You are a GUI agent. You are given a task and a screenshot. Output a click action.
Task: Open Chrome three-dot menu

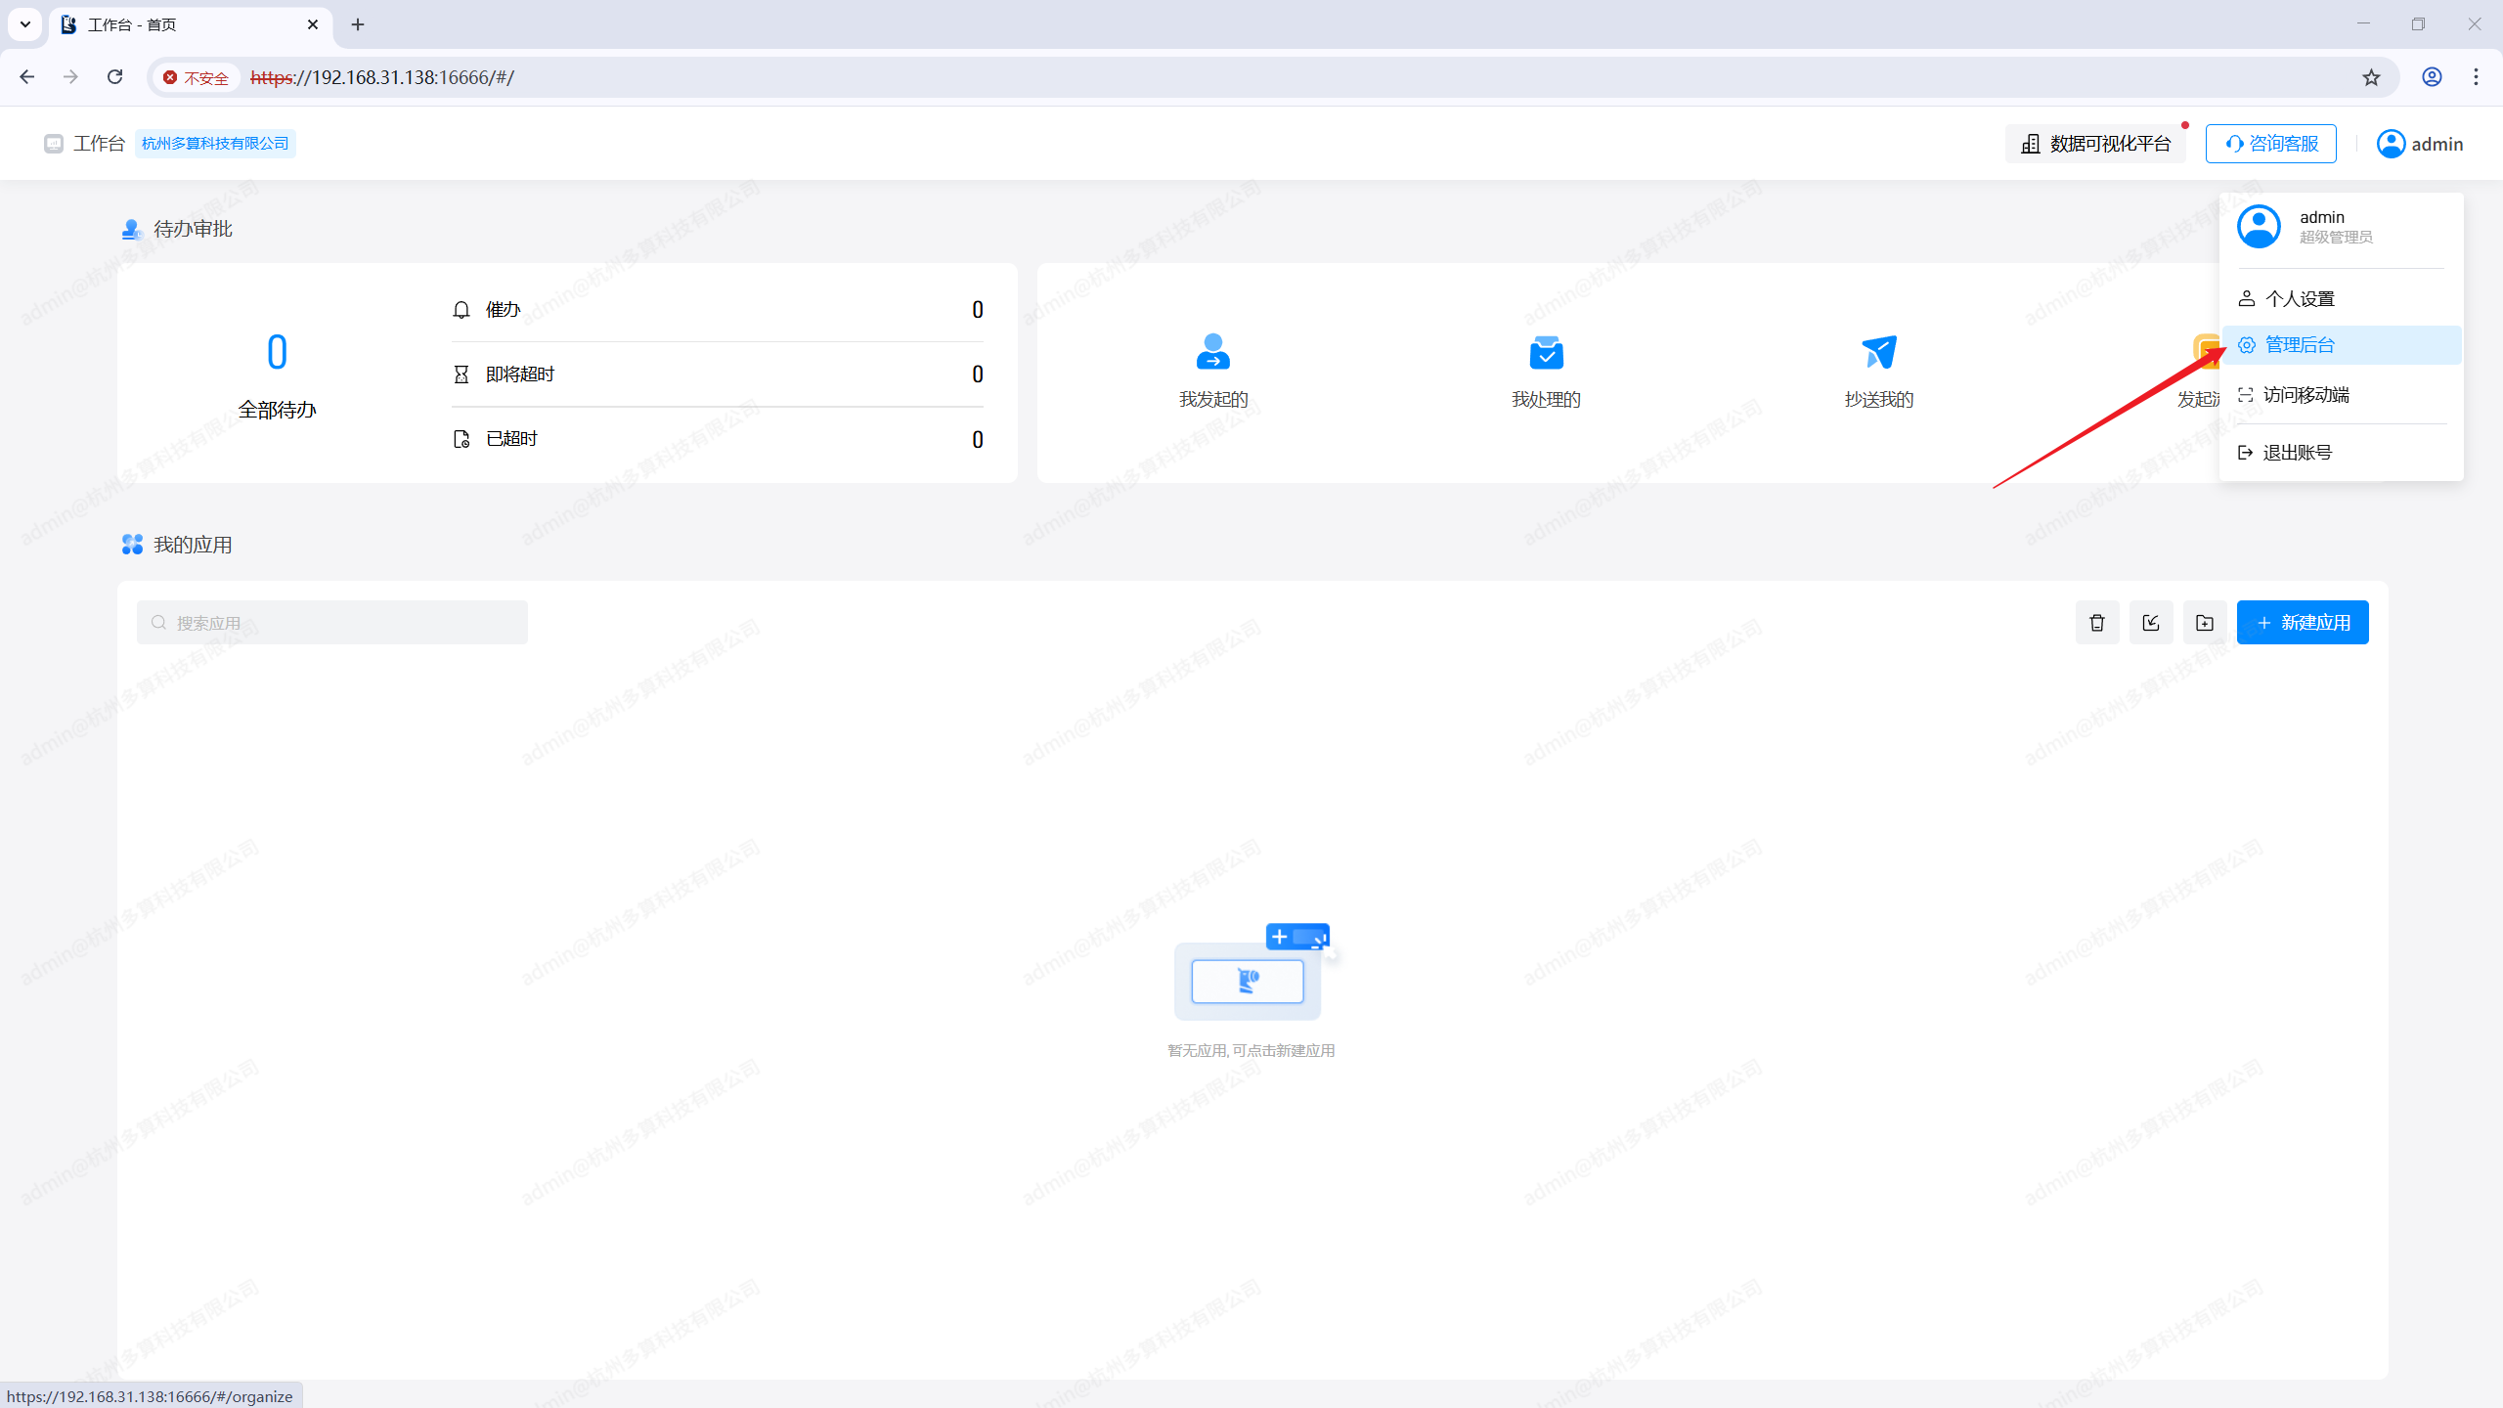tap(2476, 77)
